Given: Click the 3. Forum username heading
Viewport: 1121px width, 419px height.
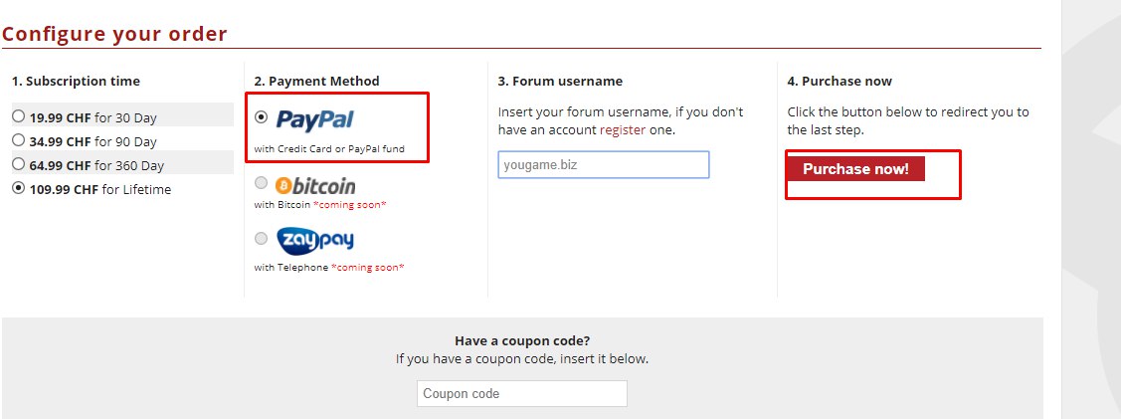Looking at the screenshot, I should click(560, 81).
